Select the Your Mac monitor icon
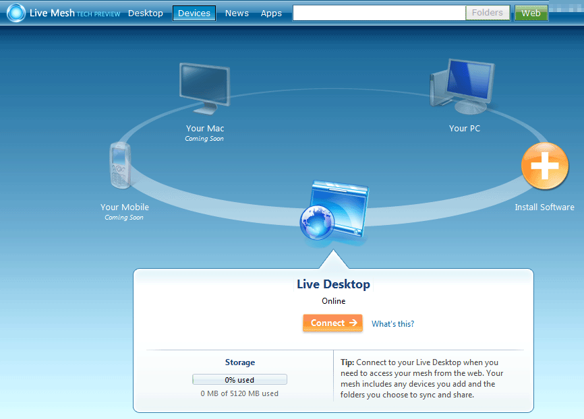This screenshot has height=419, width=584. tap(204, 89)
